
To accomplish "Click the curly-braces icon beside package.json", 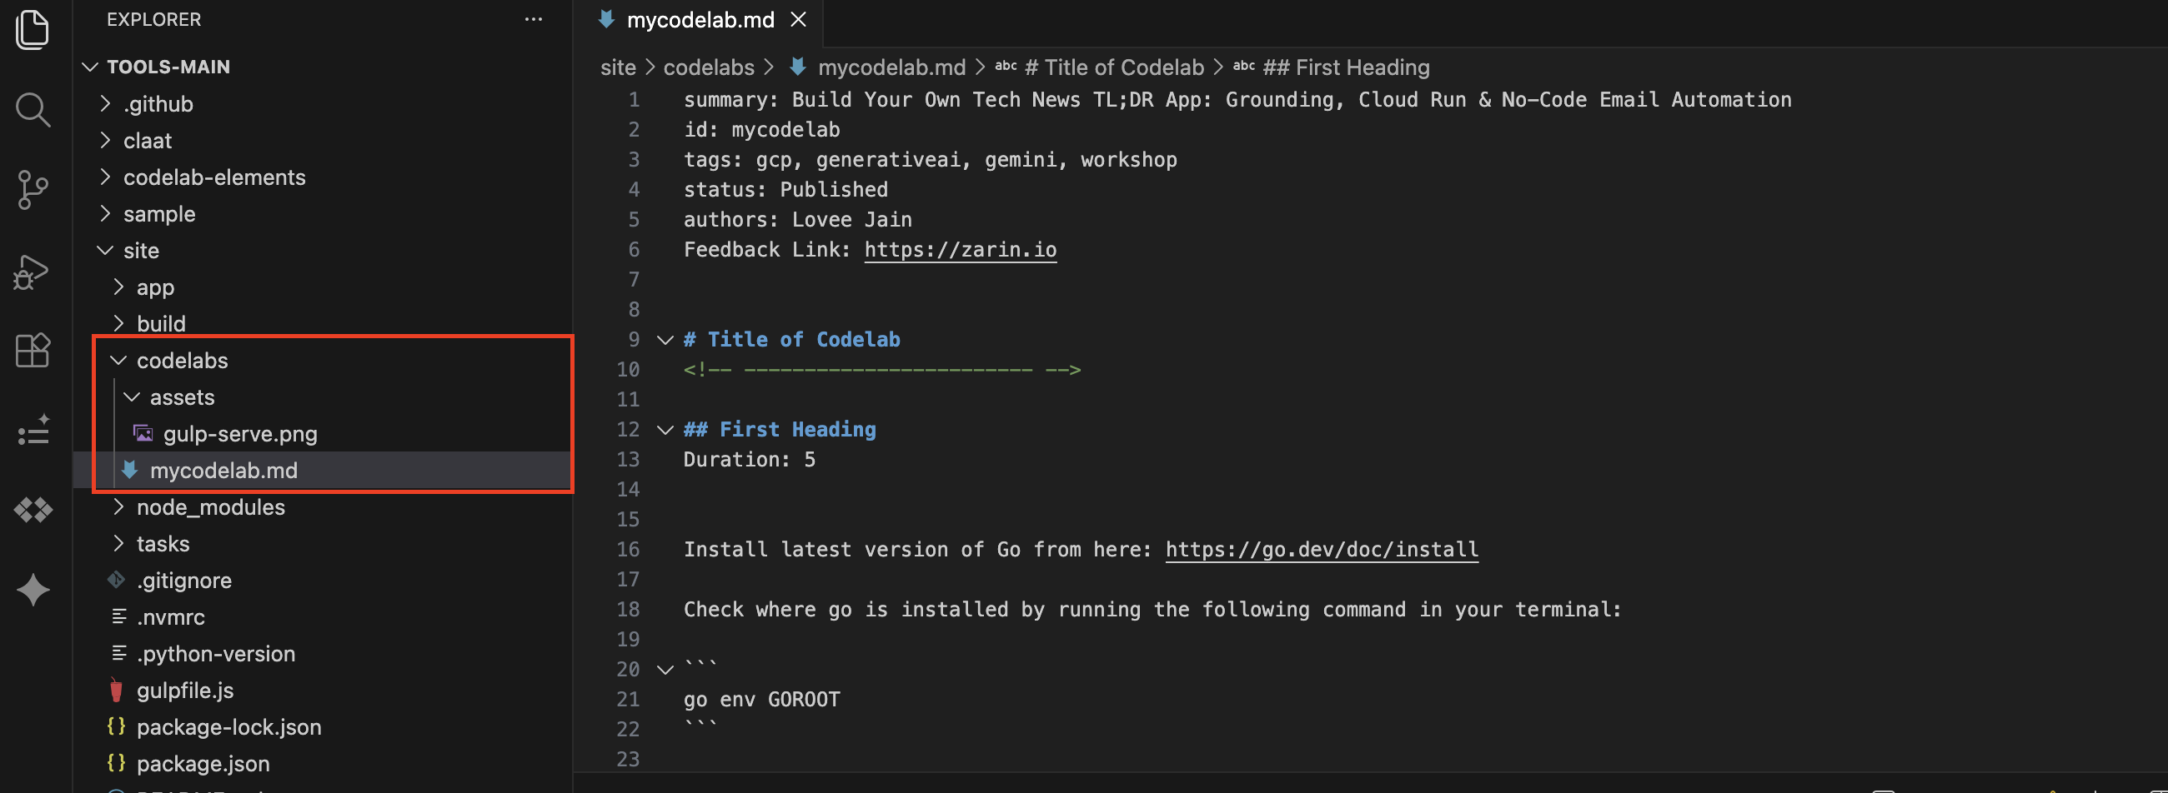I will pos(116,763).
